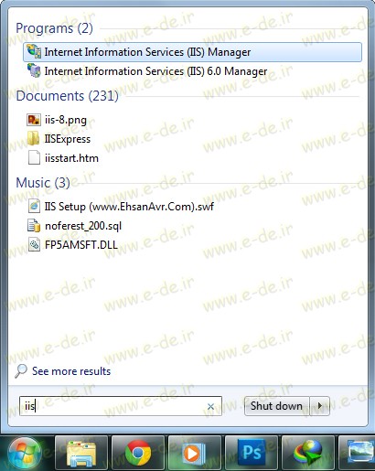Click the Shut down button
This screenshot has width=375, height=471.
click(x=276, y=406)
